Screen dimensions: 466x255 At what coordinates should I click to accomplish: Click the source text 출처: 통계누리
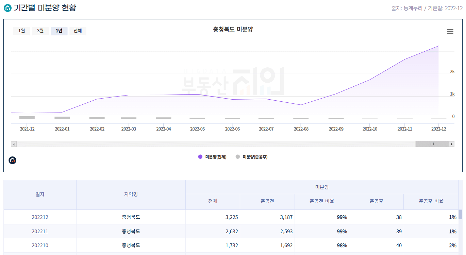tap(407, 8)
